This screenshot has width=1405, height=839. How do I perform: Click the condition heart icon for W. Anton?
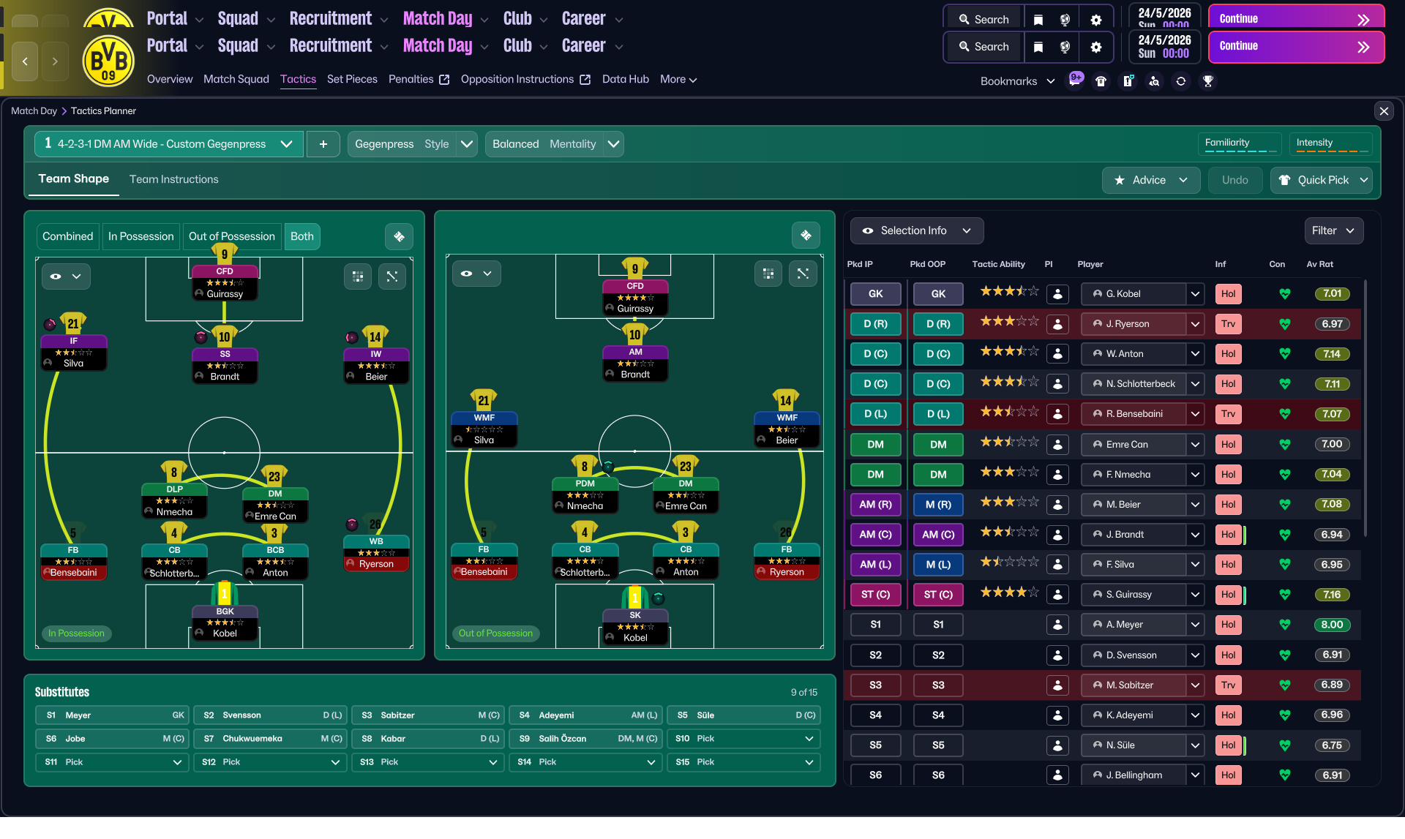(x=1284, y=354)
